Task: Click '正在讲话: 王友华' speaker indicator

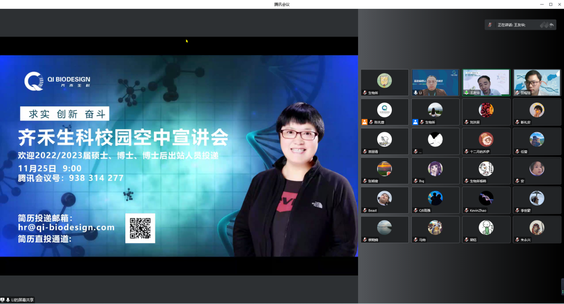Action: [x=512, y=25]
